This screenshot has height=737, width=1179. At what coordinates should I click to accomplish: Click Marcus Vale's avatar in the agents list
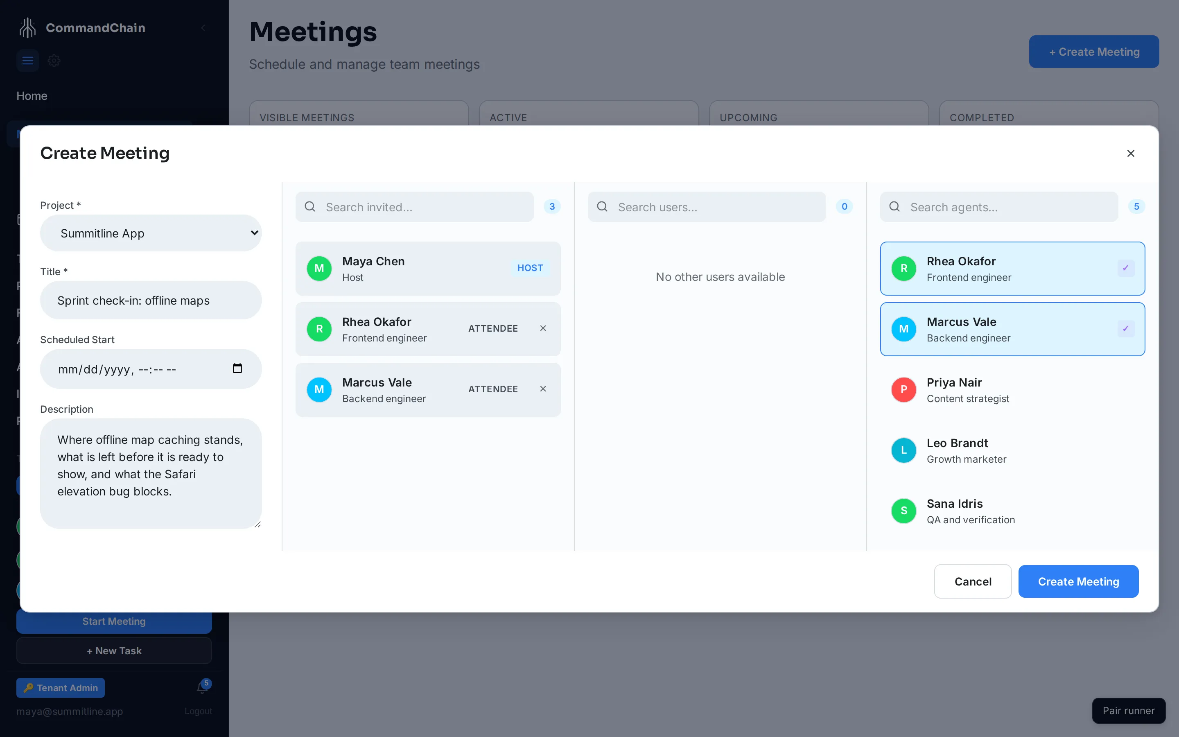click(904, 329)
